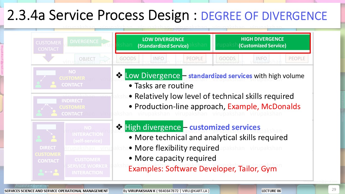The height and width of the screenshot is (194, 345).
Task: Select the 'CUSTOMER SERVICE WORKER INTERACTION' box
Action: point(88,166)
